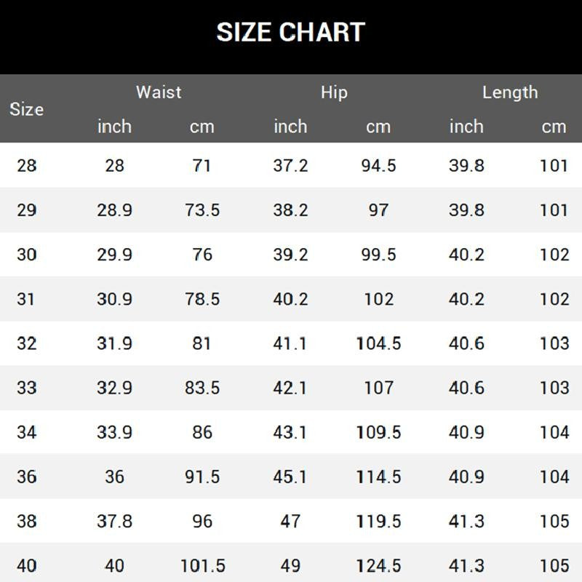Screen dimensions: 582x582
Task: Click waist value 73.5 cm
Action: click(202, 210)
